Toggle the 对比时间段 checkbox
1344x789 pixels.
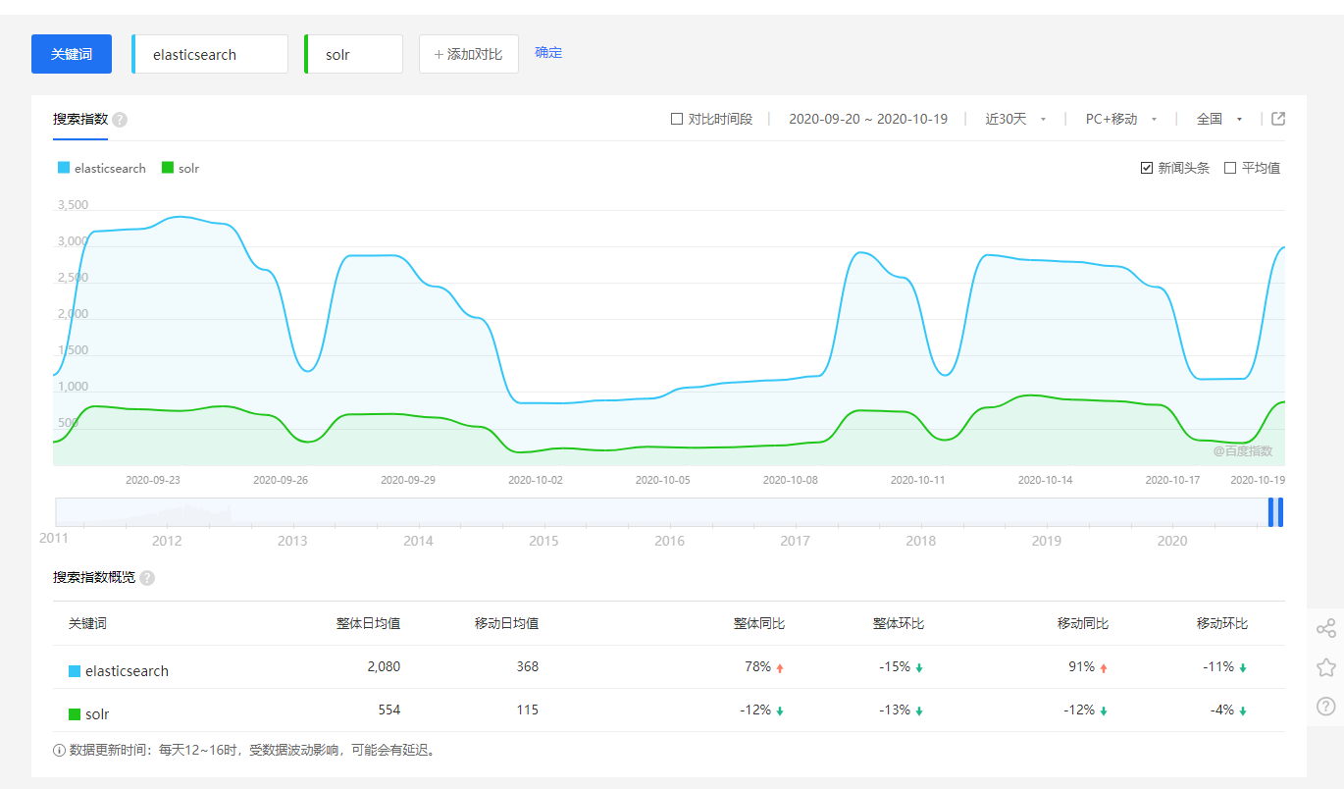point(677,119)
